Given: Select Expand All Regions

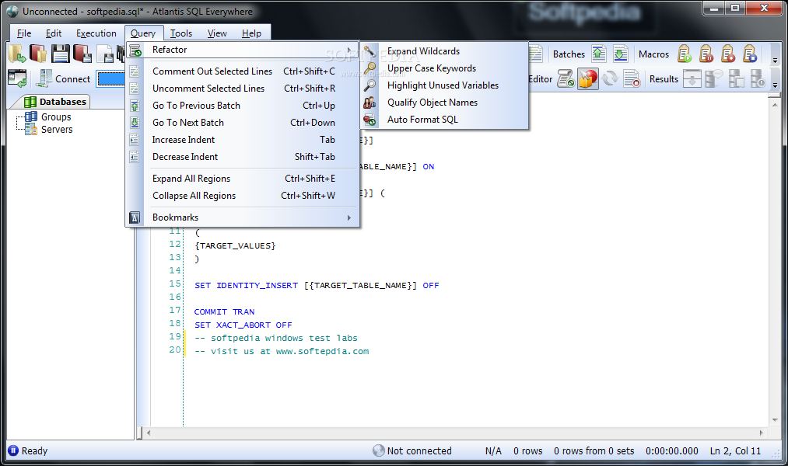Looking at the screenshot, I should click(x=242, y=179).
